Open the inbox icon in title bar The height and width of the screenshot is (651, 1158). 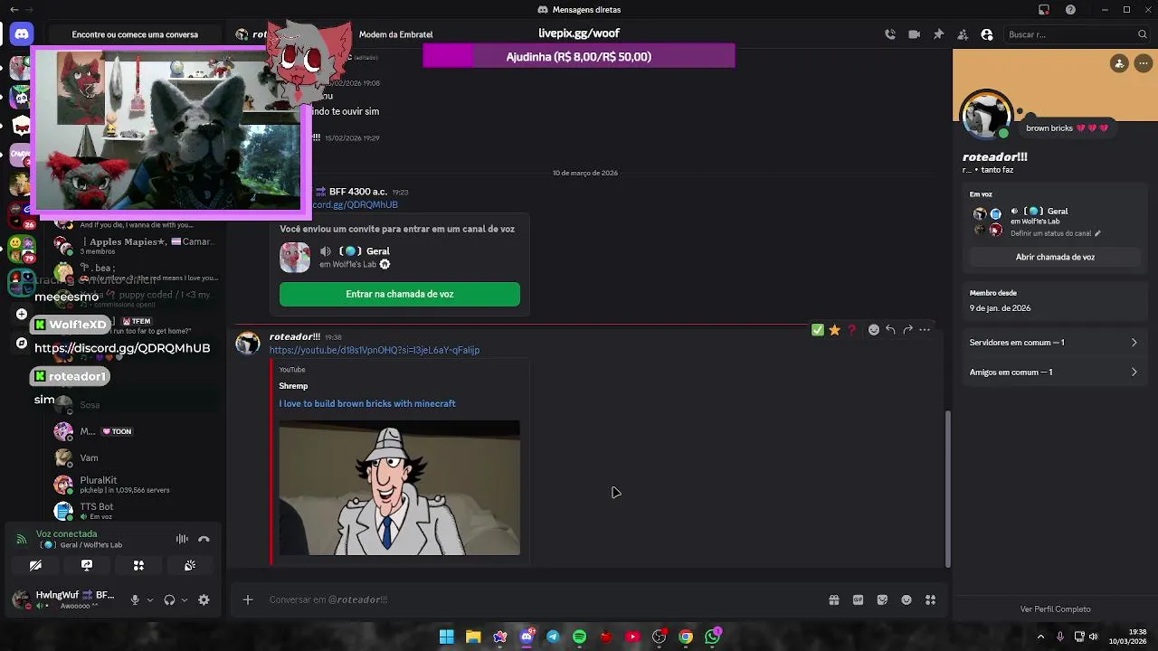pos(1044,10)
